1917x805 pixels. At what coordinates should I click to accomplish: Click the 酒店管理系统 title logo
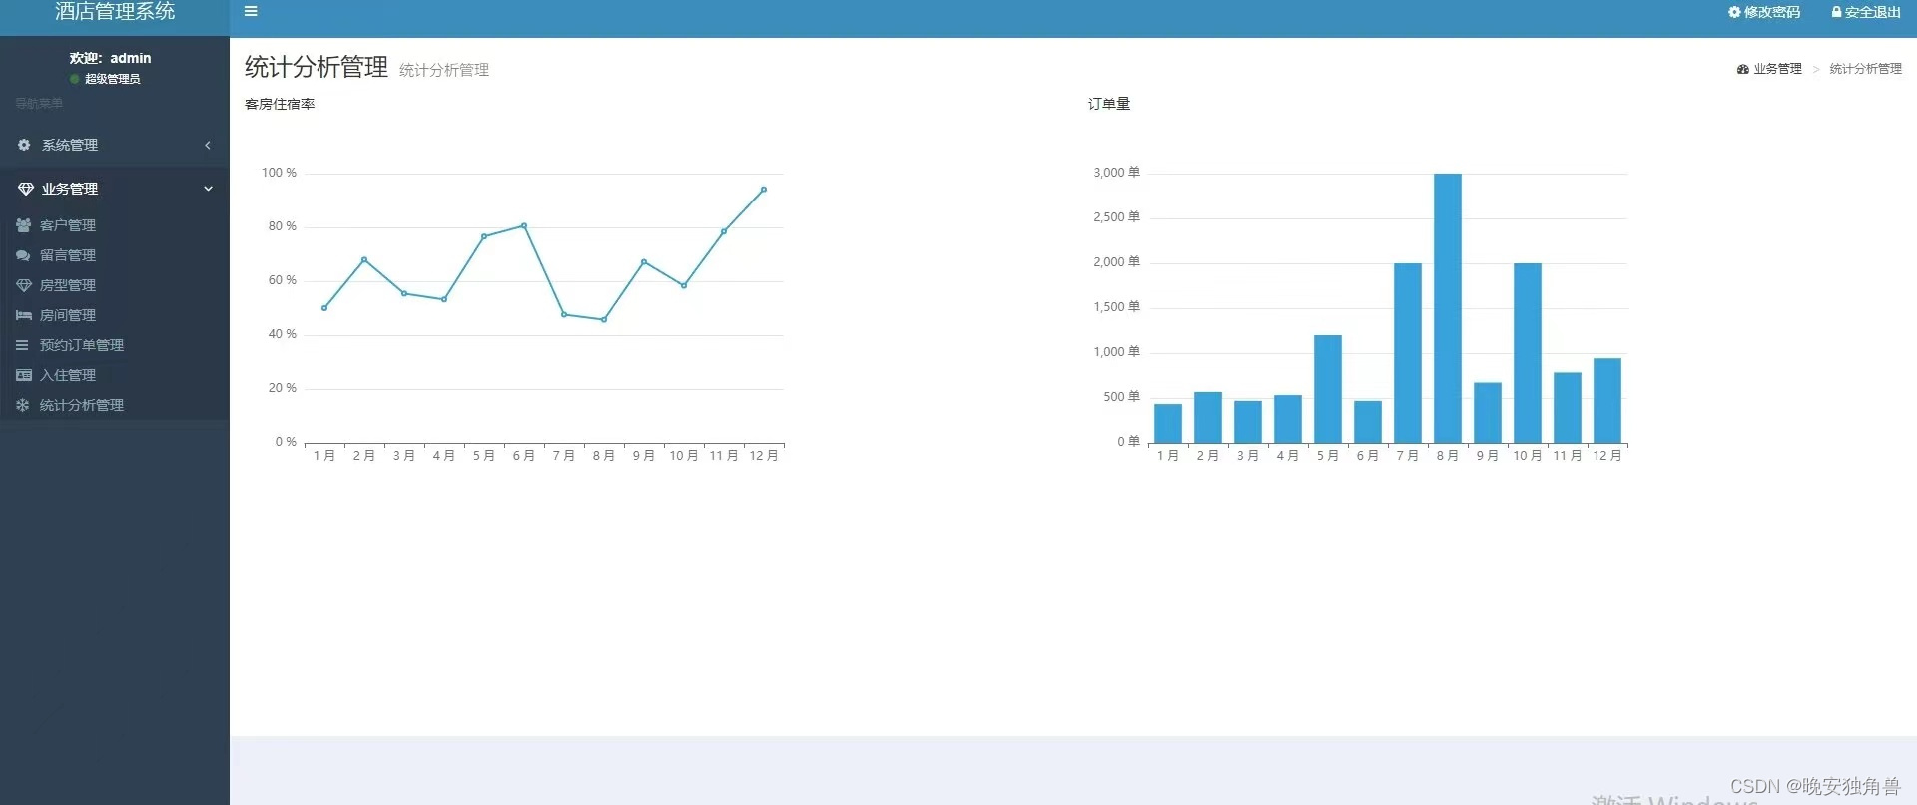115,11
